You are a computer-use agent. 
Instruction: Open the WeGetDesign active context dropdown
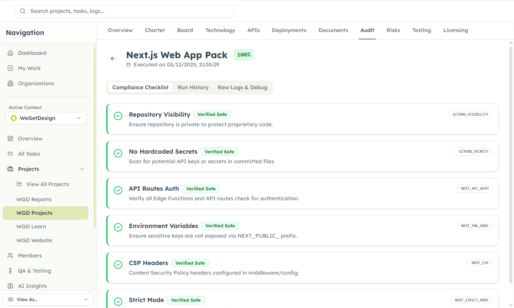click(46, 118)
